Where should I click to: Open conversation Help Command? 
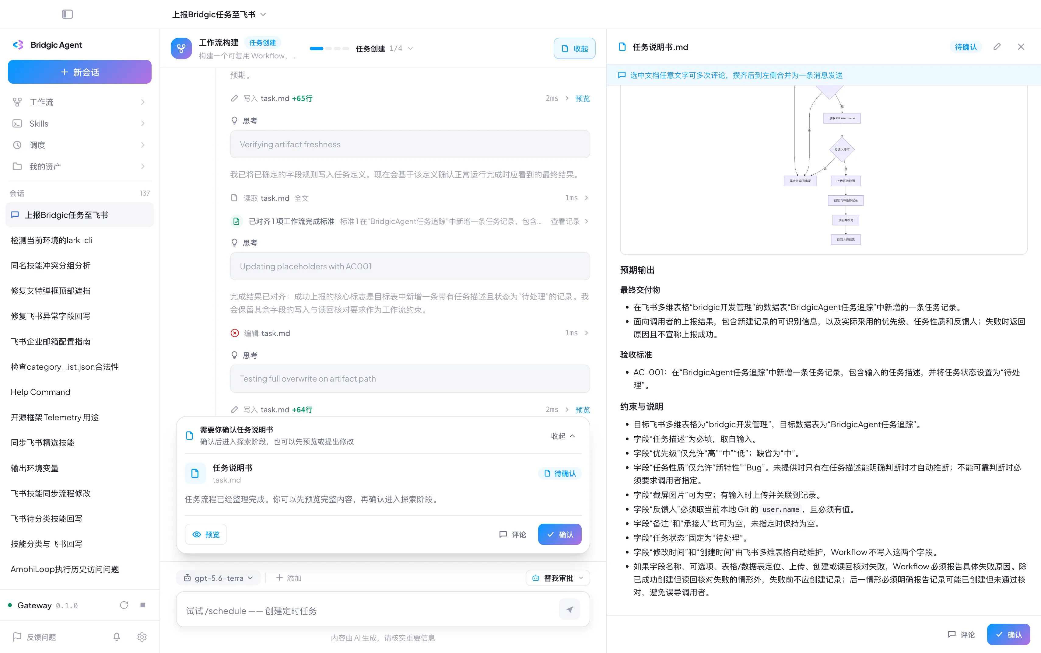tap(79, 392)
